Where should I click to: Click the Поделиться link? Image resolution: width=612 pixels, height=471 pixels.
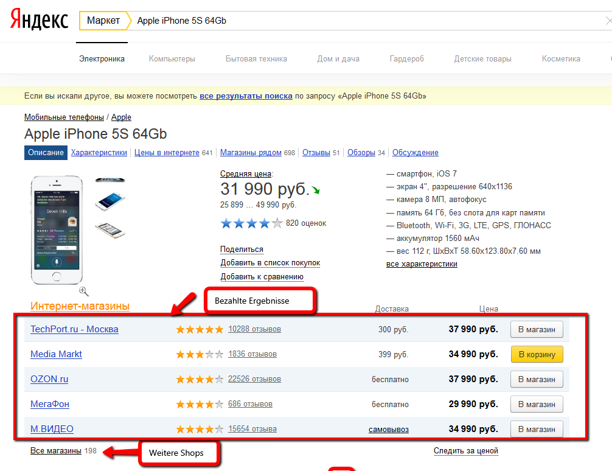pyautogui.click(x=242, y=249)
